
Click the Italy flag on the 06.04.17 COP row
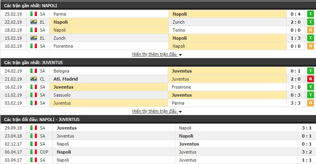point(34,152)
